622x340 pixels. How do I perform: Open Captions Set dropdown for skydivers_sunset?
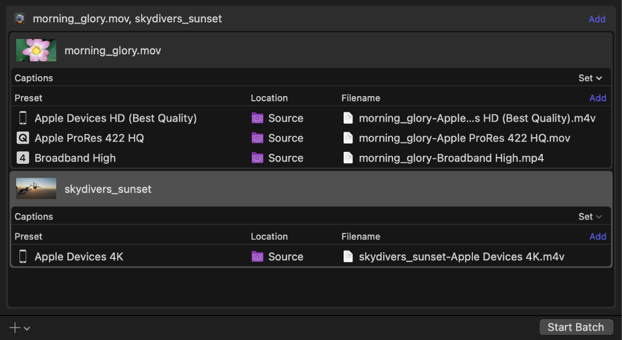click(590, 216)
